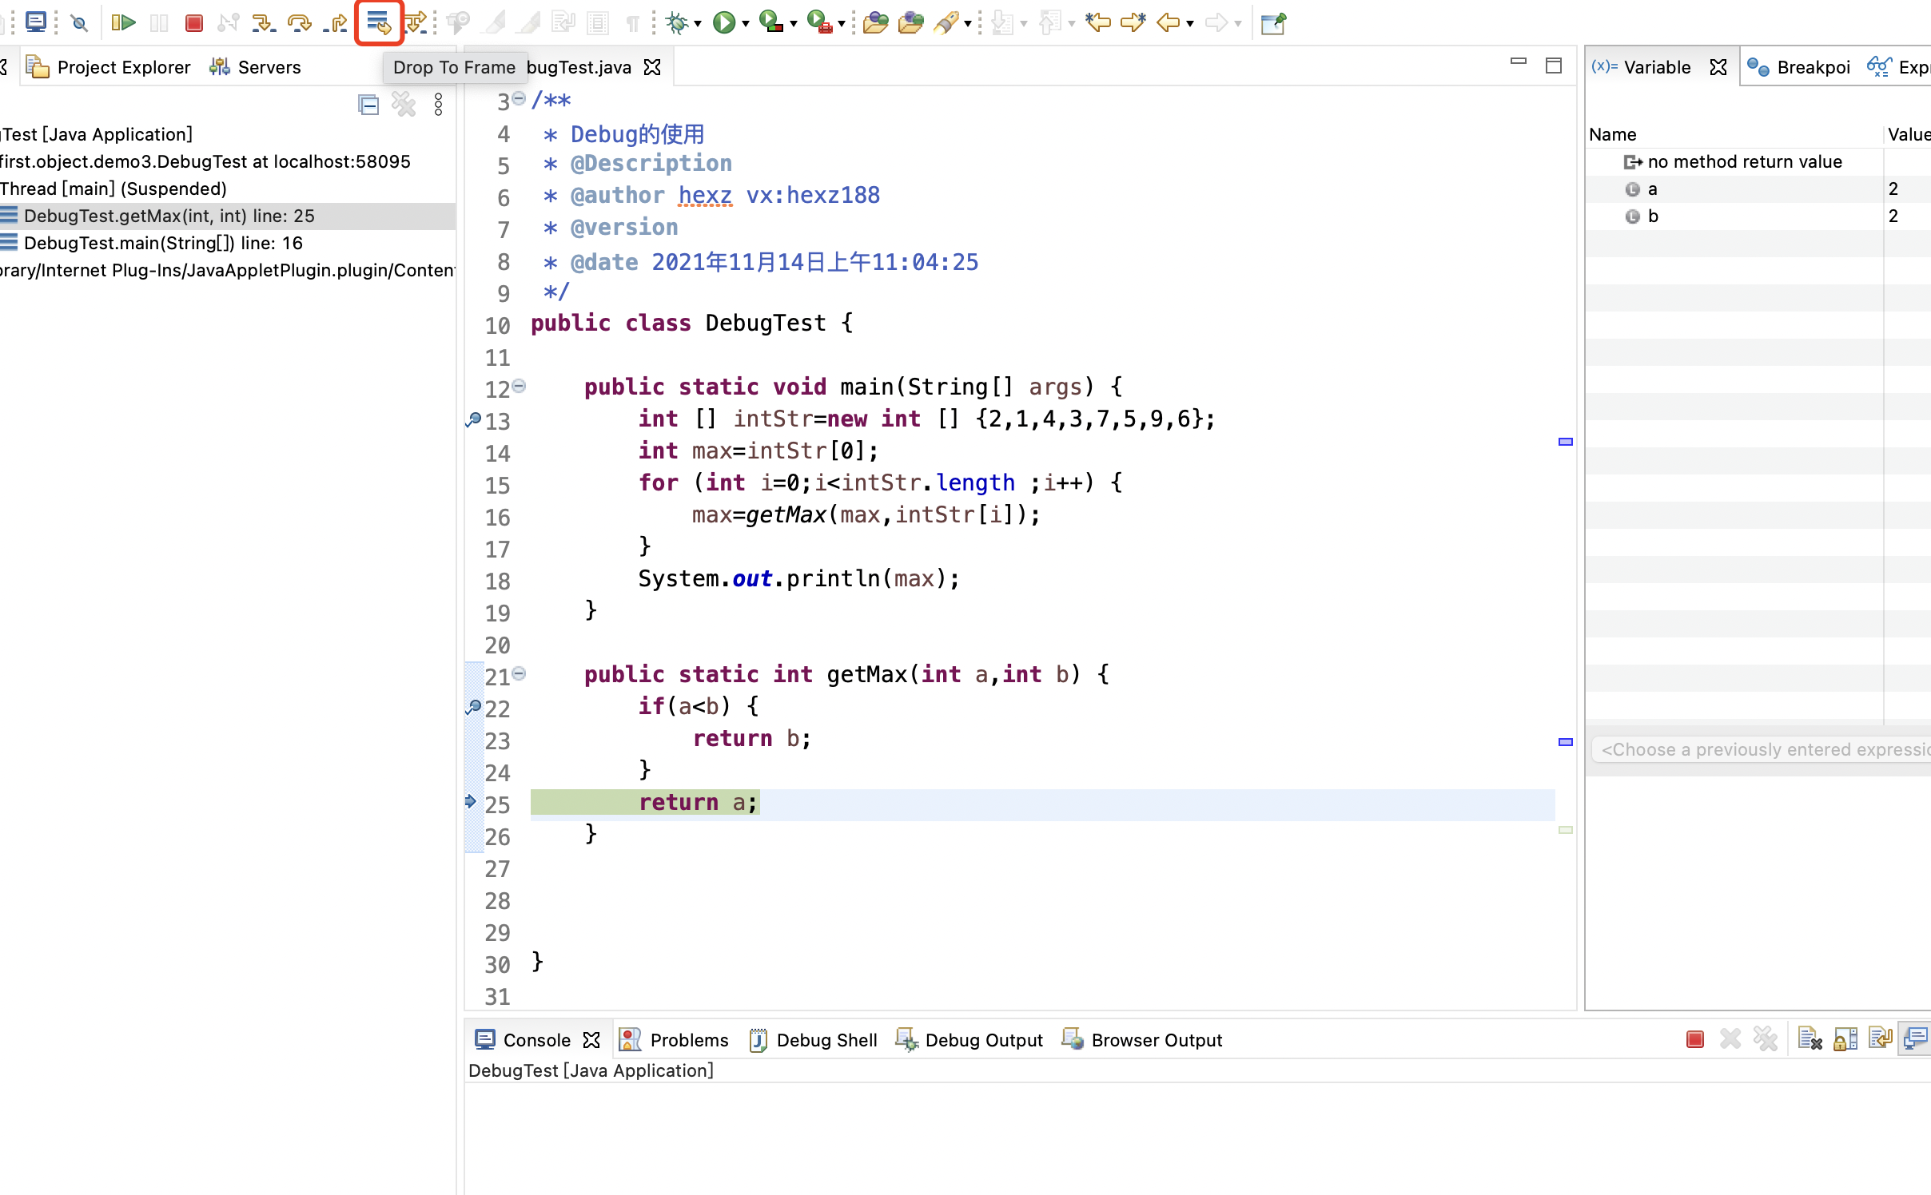Toggle the breakpoint marker on line 22
Viewport: 1931px width, 1195px height.
473,707
